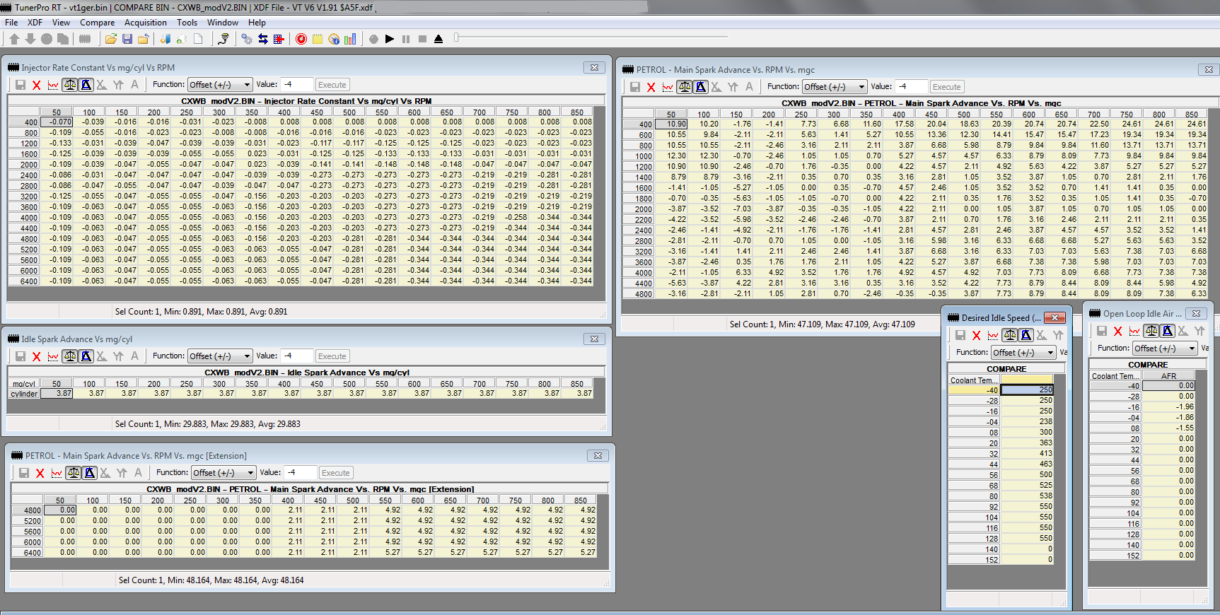Click the download down-arrow icon in main toolbar
Image resolution: width=1220 pixels, height=615 pixels.
tap(30, 39)
